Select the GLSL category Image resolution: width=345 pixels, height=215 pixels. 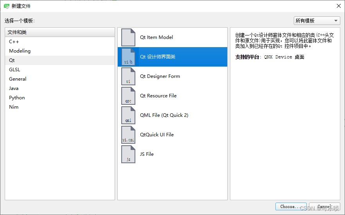tap(14, 70)
